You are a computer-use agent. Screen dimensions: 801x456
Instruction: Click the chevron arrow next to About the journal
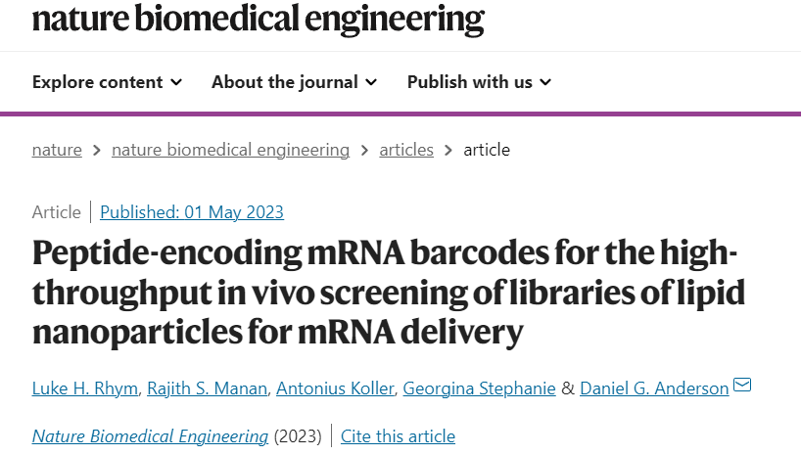point(371,82)
